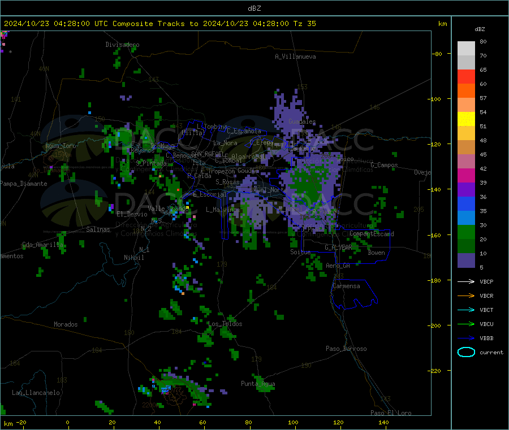Click the 'Carmensa' map label
Image resolution: width=509 pixels, height=430 pixels.
(x=346, y=286)
